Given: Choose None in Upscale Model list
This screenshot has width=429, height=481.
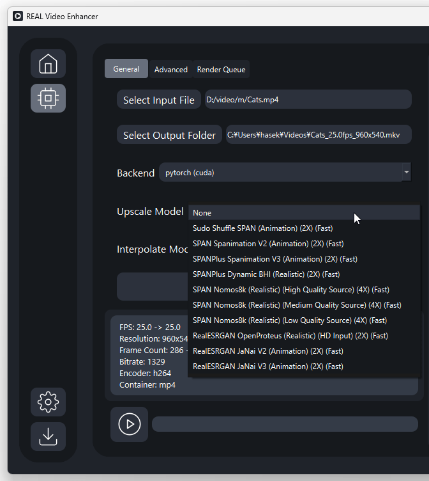Looking at the screenshot, I should [x=304, y=213].
